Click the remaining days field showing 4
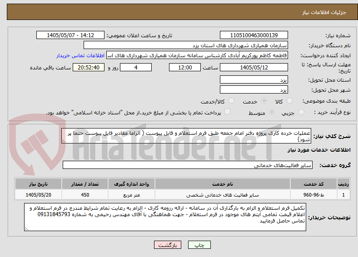 point(136,67)
